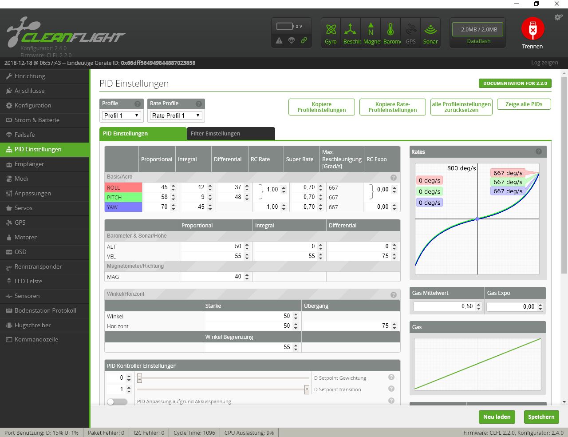This screenshot has height=437, width=568.
Task: Click help icon in Rates panel
Action: 538,151
